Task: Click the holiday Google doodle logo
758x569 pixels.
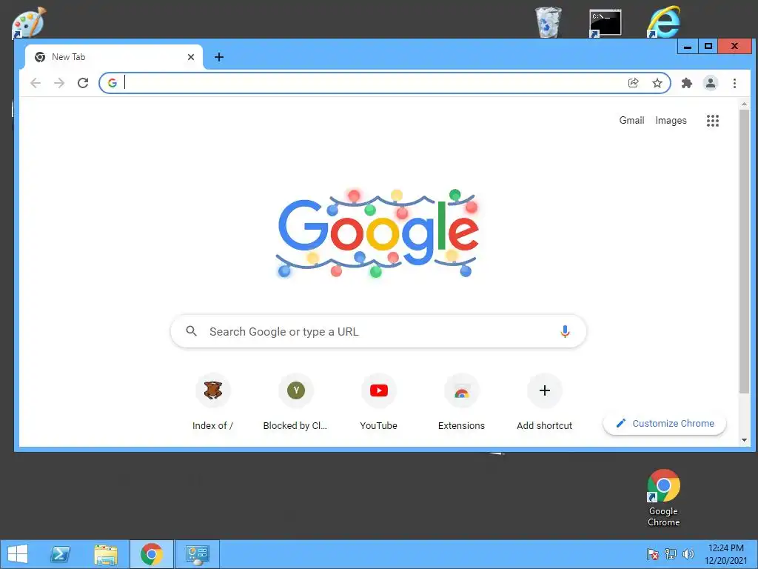Action: click(x=378, y=233)
